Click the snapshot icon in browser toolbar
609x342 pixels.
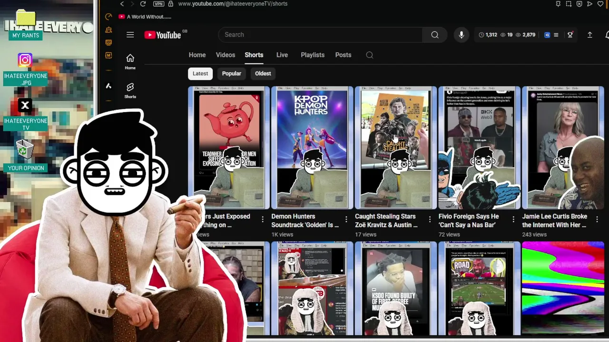[569, 4]
